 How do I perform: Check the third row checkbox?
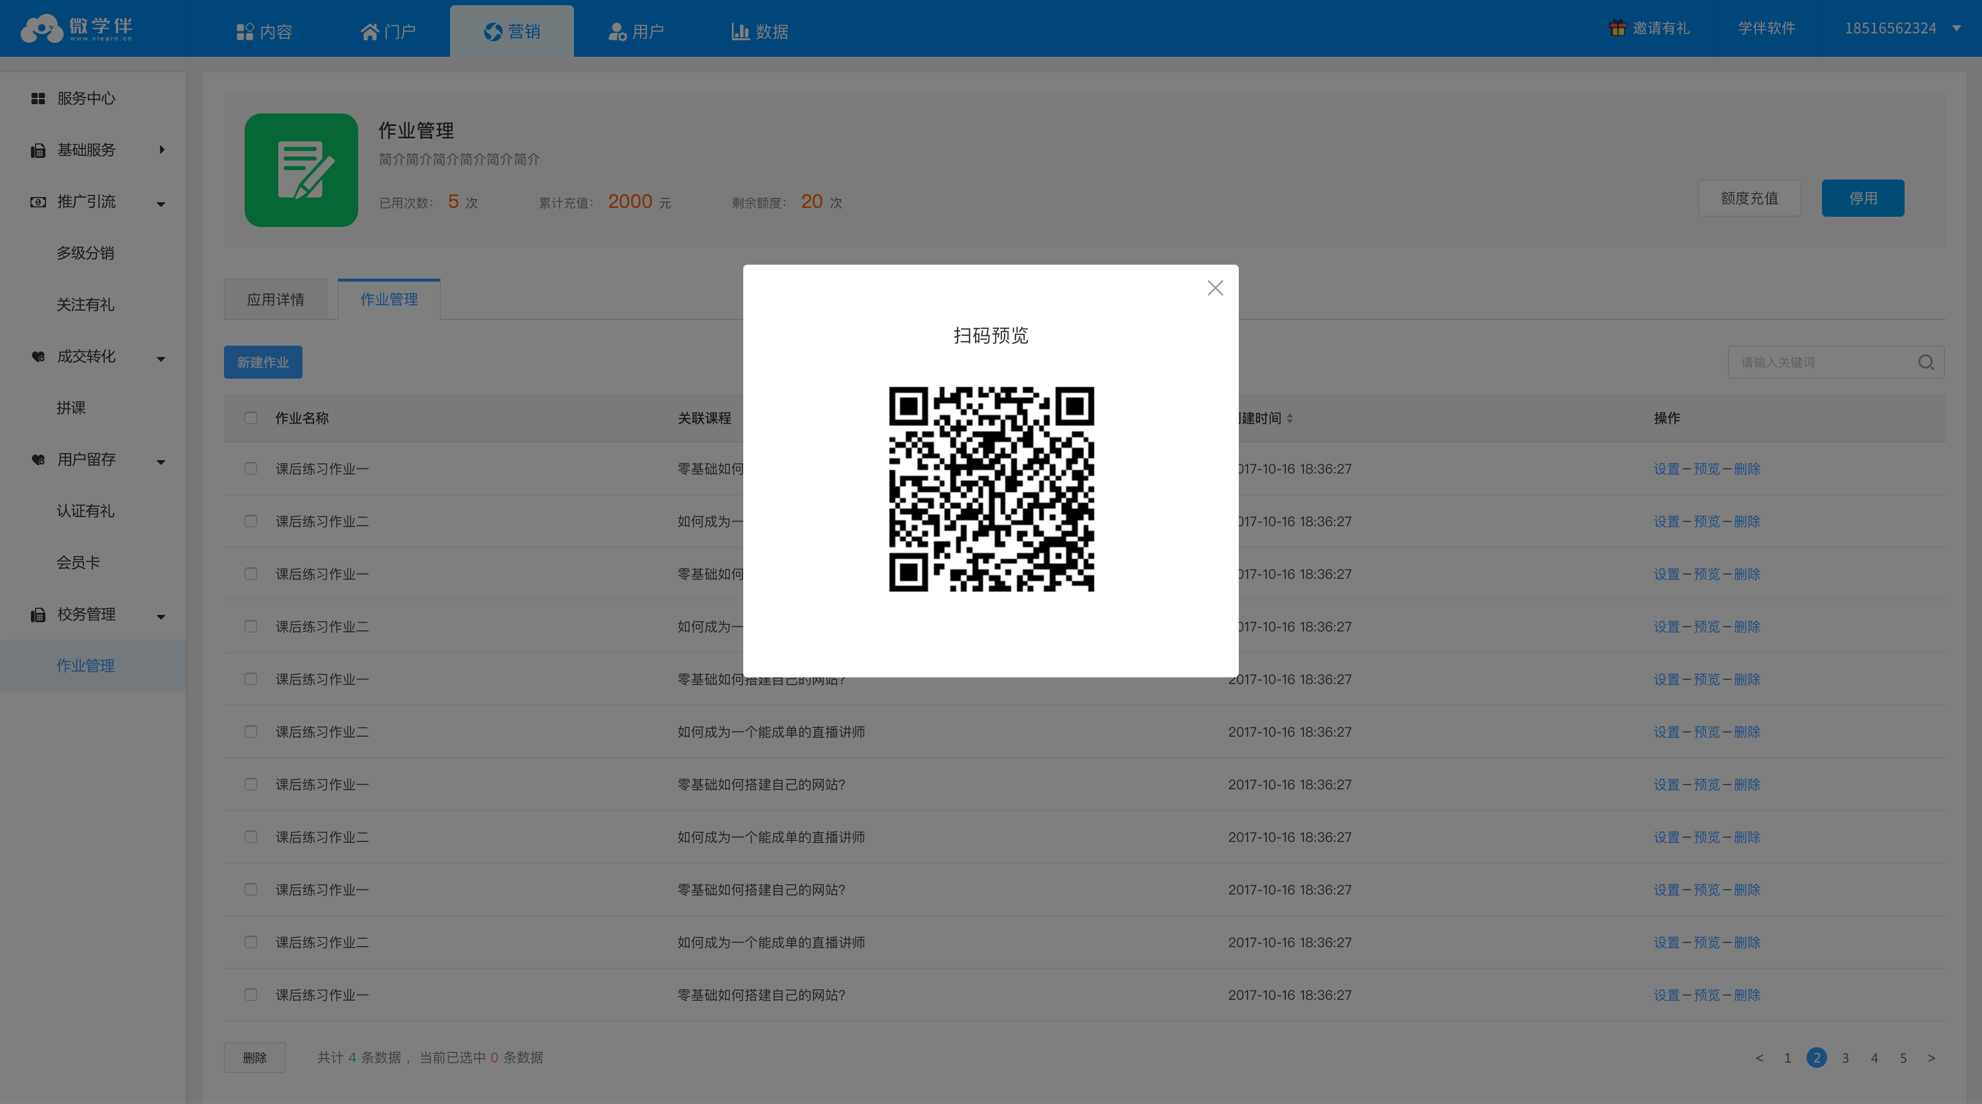tap(251, 574)
